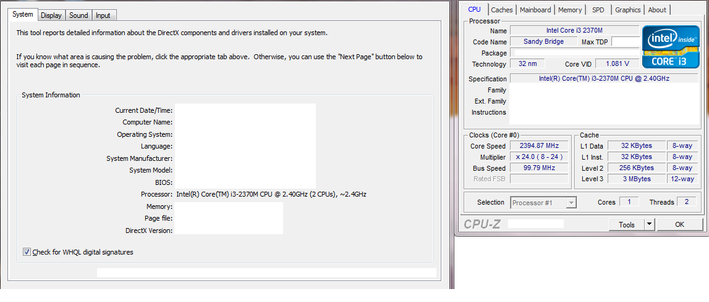Viewport: 709px width, 302px height.
Task: Expand the Tools dropdown arrow
Action: [x=649, y=225]
